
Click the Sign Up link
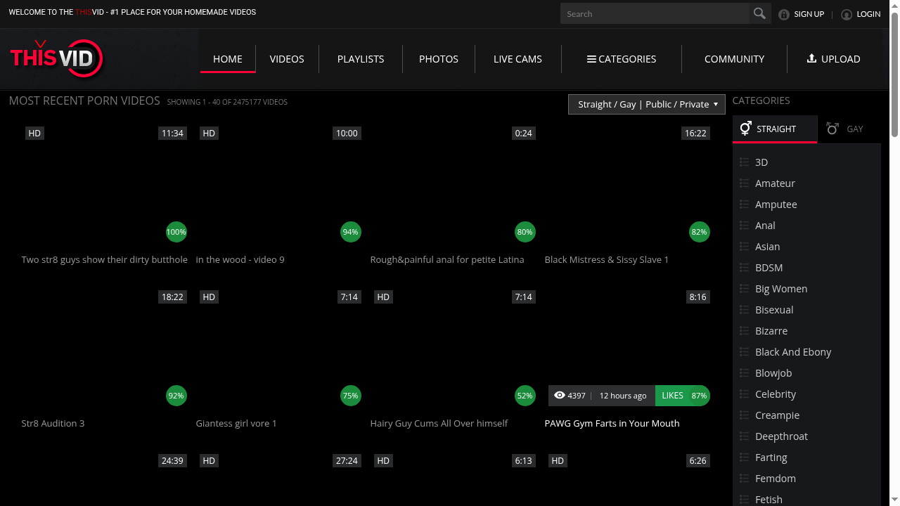809,14
